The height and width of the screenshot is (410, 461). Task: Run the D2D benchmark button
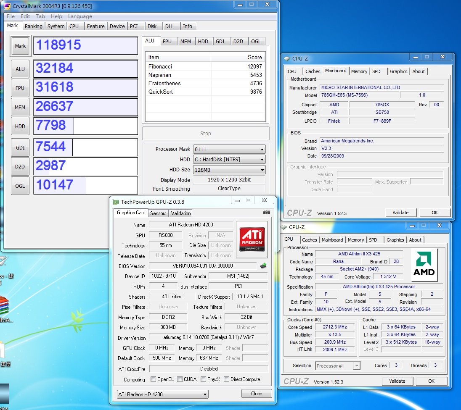point(20,166)
